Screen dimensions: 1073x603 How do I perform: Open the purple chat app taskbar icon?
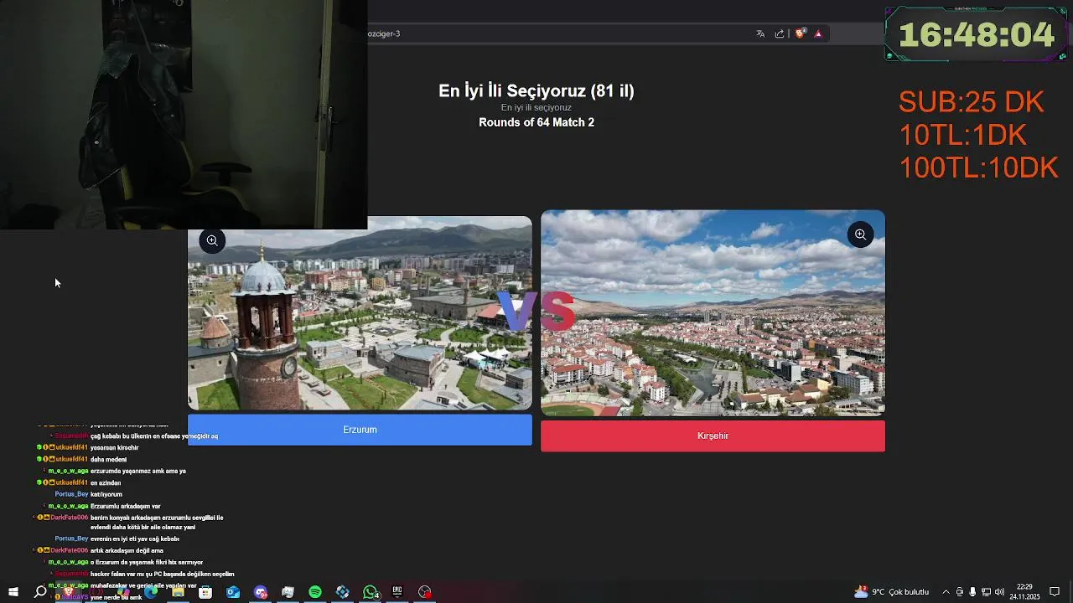pyautogui.click(x=261, y=592)
